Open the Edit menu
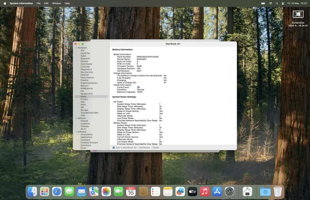 (46, 3)
